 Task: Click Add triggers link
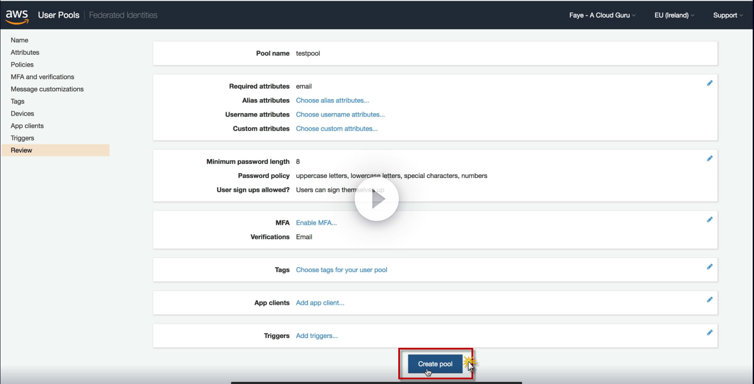click(317, 336)
